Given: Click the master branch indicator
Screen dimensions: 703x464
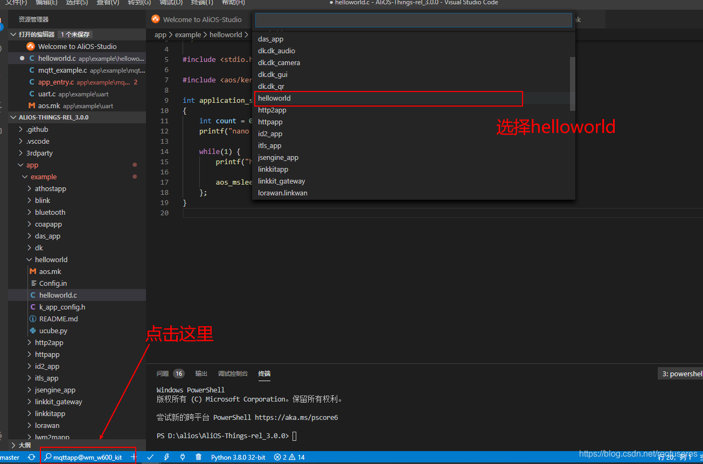Looking at the screenshot, I should tap(10, 457).
